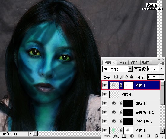Minimize the layers panel
This screenshot has height=139, width=166.
[x=159, y=59]
